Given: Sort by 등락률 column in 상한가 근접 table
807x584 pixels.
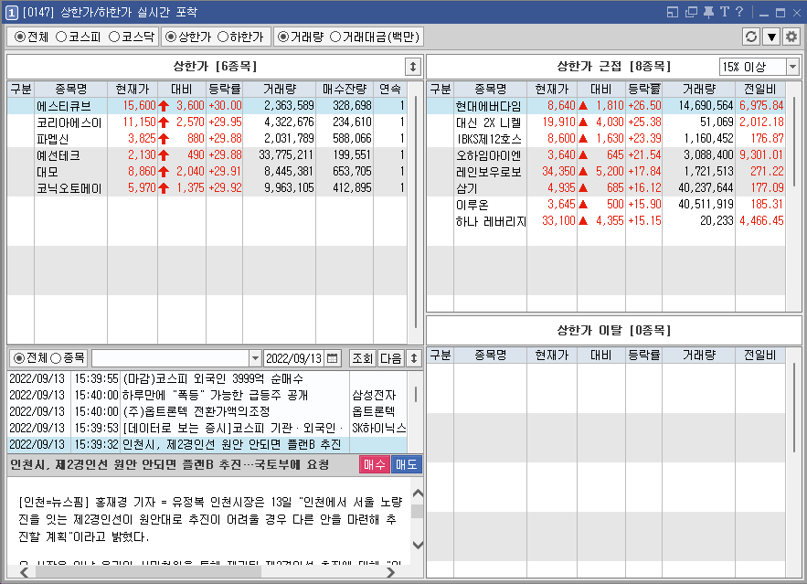Looking at the screenshot, I should point(643,89).
